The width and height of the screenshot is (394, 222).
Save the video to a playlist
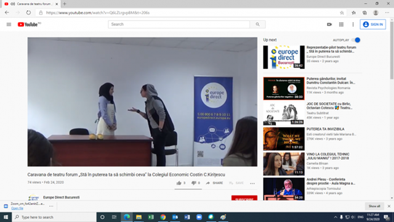[x=236, y=183]
